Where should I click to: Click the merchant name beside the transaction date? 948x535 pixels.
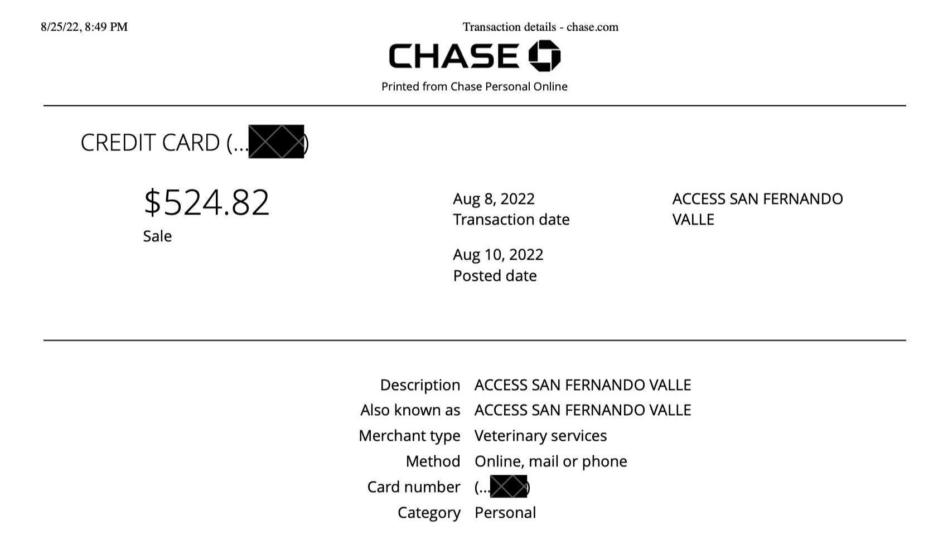(757, 209)
